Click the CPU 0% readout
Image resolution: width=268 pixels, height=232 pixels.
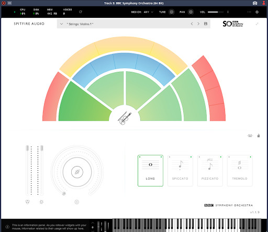[23, 12]
